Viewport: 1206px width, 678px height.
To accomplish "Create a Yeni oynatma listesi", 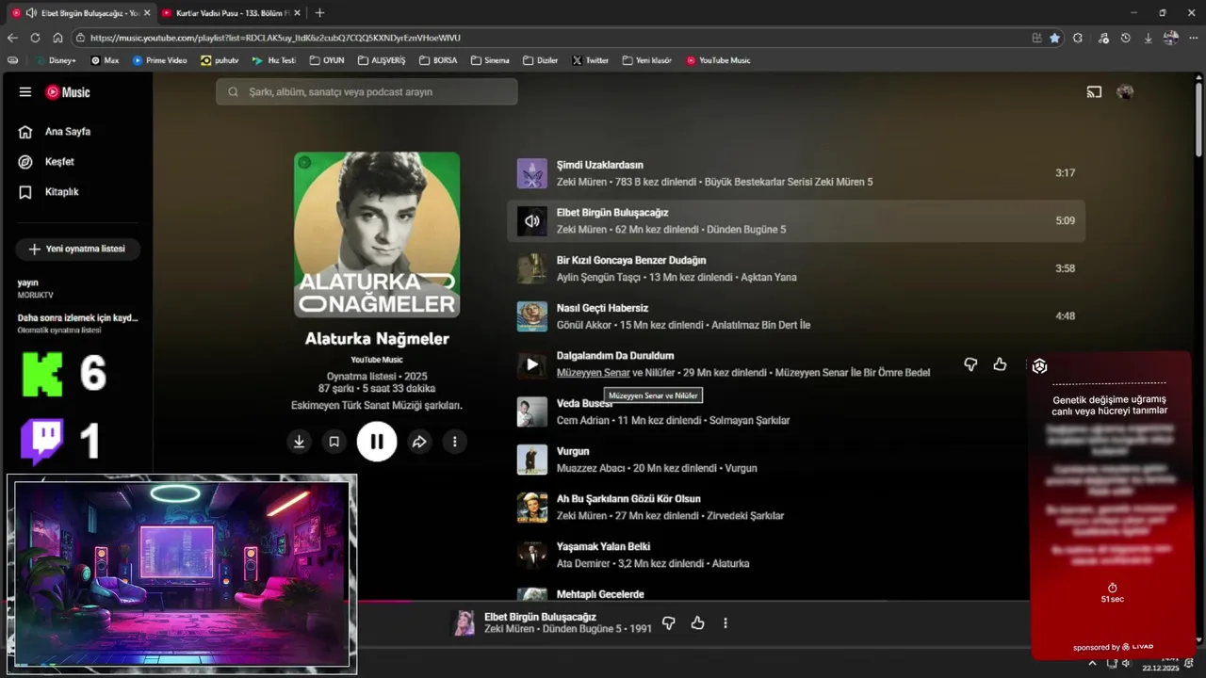I will pyautogui.click(x=77, y=250).
